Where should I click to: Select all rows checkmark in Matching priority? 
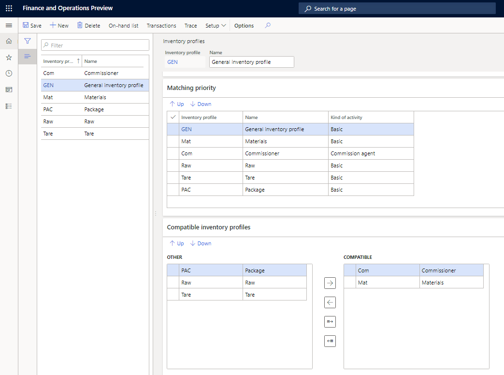point(173,117)
